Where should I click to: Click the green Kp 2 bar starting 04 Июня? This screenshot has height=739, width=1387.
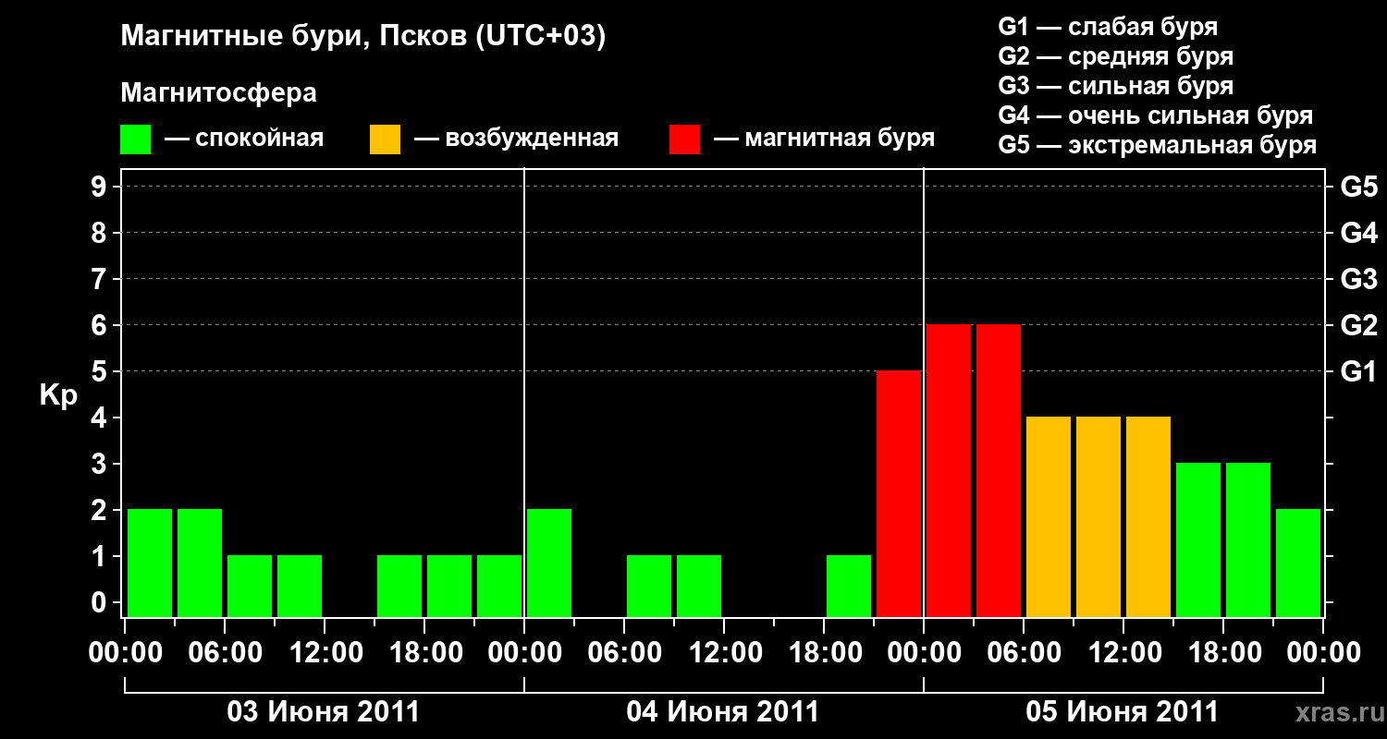coord(549,563)
